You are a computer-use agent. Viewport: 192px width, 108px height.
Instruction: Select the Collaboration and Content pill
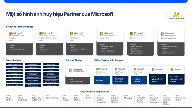pos(14,85)
